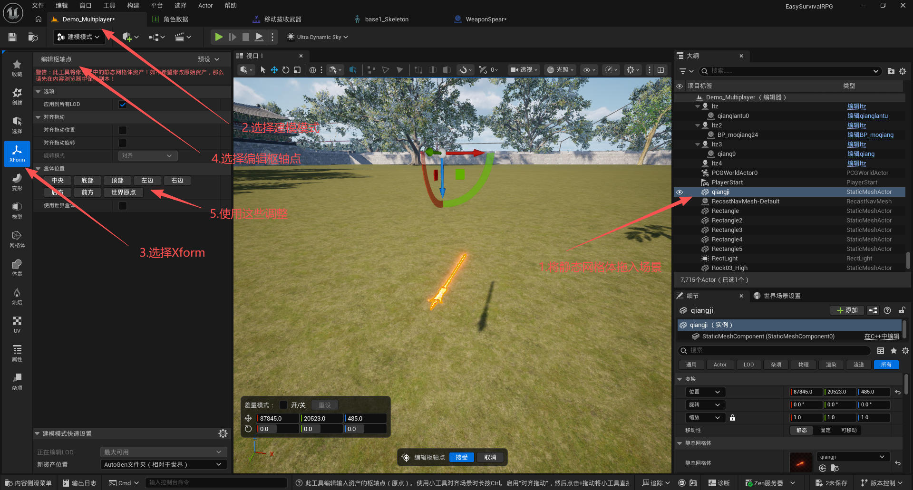Viewport: 913px width, 490px height.
Task: Save the current level with the floppy icon
Action: 12,37
